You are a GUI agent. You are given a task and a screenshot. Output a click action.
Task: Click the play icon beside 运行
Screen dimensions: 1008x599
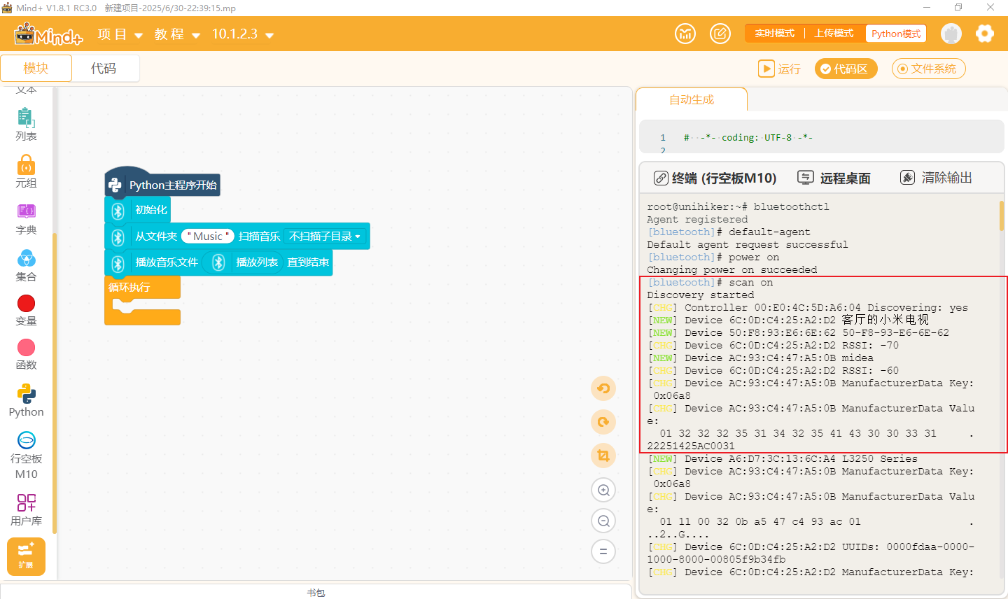coord(766,69)
